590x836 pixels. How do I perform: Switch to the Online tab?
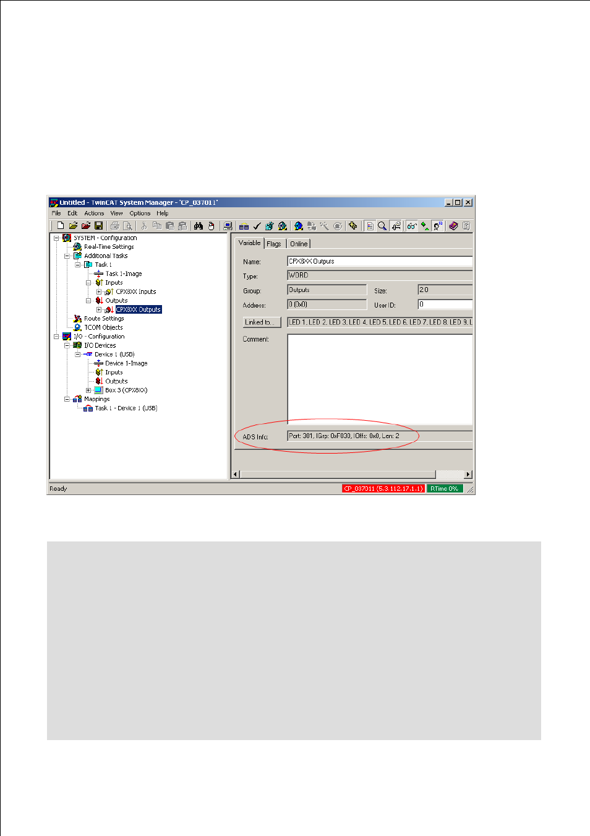tap(299, 244)
